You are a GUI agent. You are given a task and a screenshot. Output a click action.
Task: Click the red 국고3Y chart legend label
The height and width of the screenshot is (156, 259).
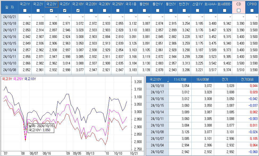[x=7, y=79]
